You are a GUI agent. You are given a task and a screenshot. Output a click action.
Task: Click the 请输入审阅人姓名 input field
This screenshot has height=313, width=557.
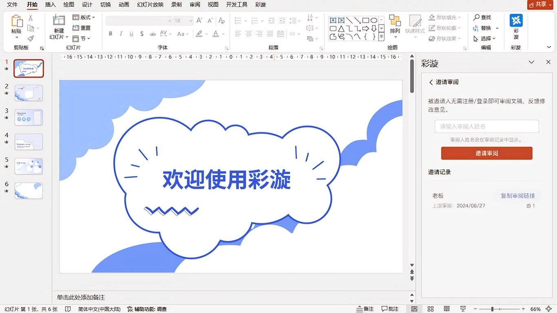coord(486,126)
